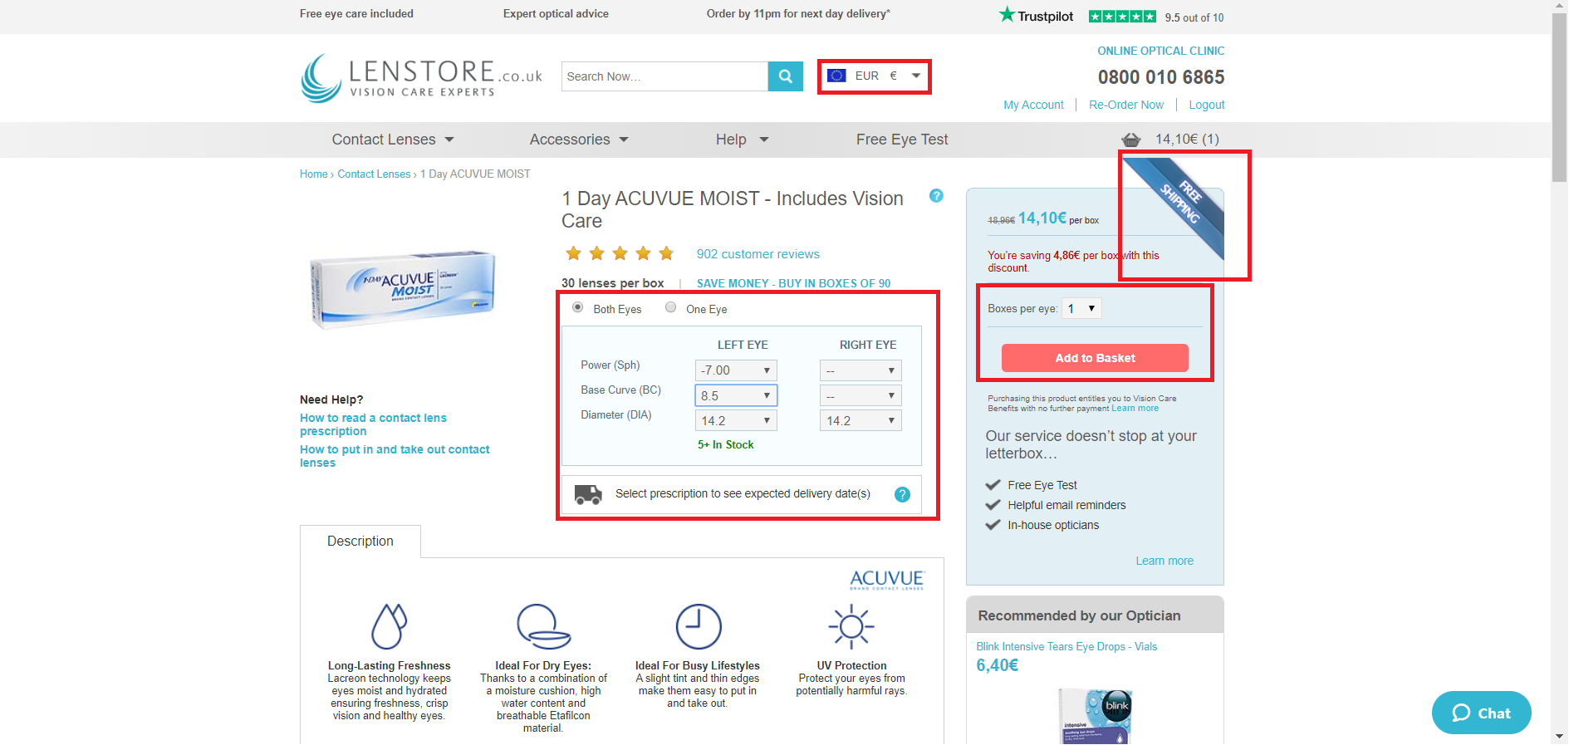Click Home breadcrumb link

point(314,174)
